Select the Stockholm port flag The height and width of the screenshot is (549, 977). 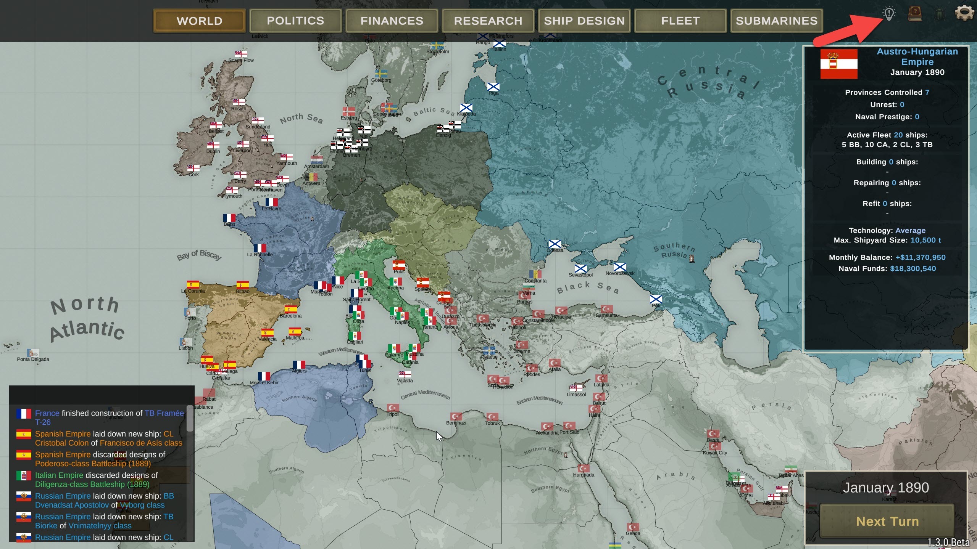437,45
